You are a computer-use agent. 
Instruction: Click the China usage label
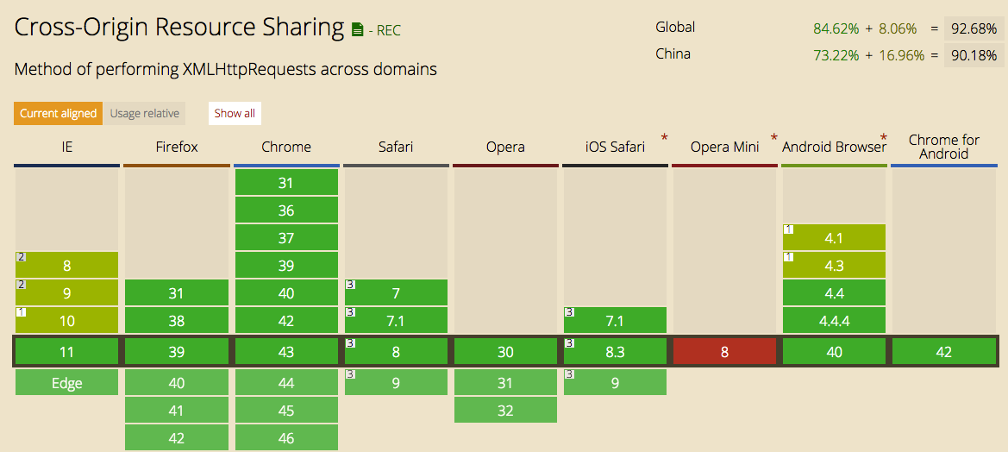pyautogui.click(x=673, y=54)
